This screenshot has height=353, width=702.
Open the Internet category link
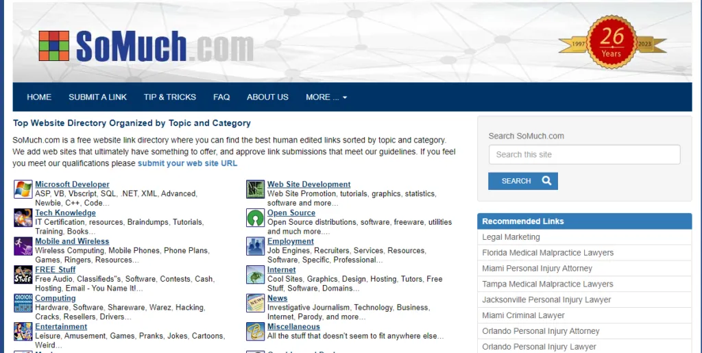[282, 270]
